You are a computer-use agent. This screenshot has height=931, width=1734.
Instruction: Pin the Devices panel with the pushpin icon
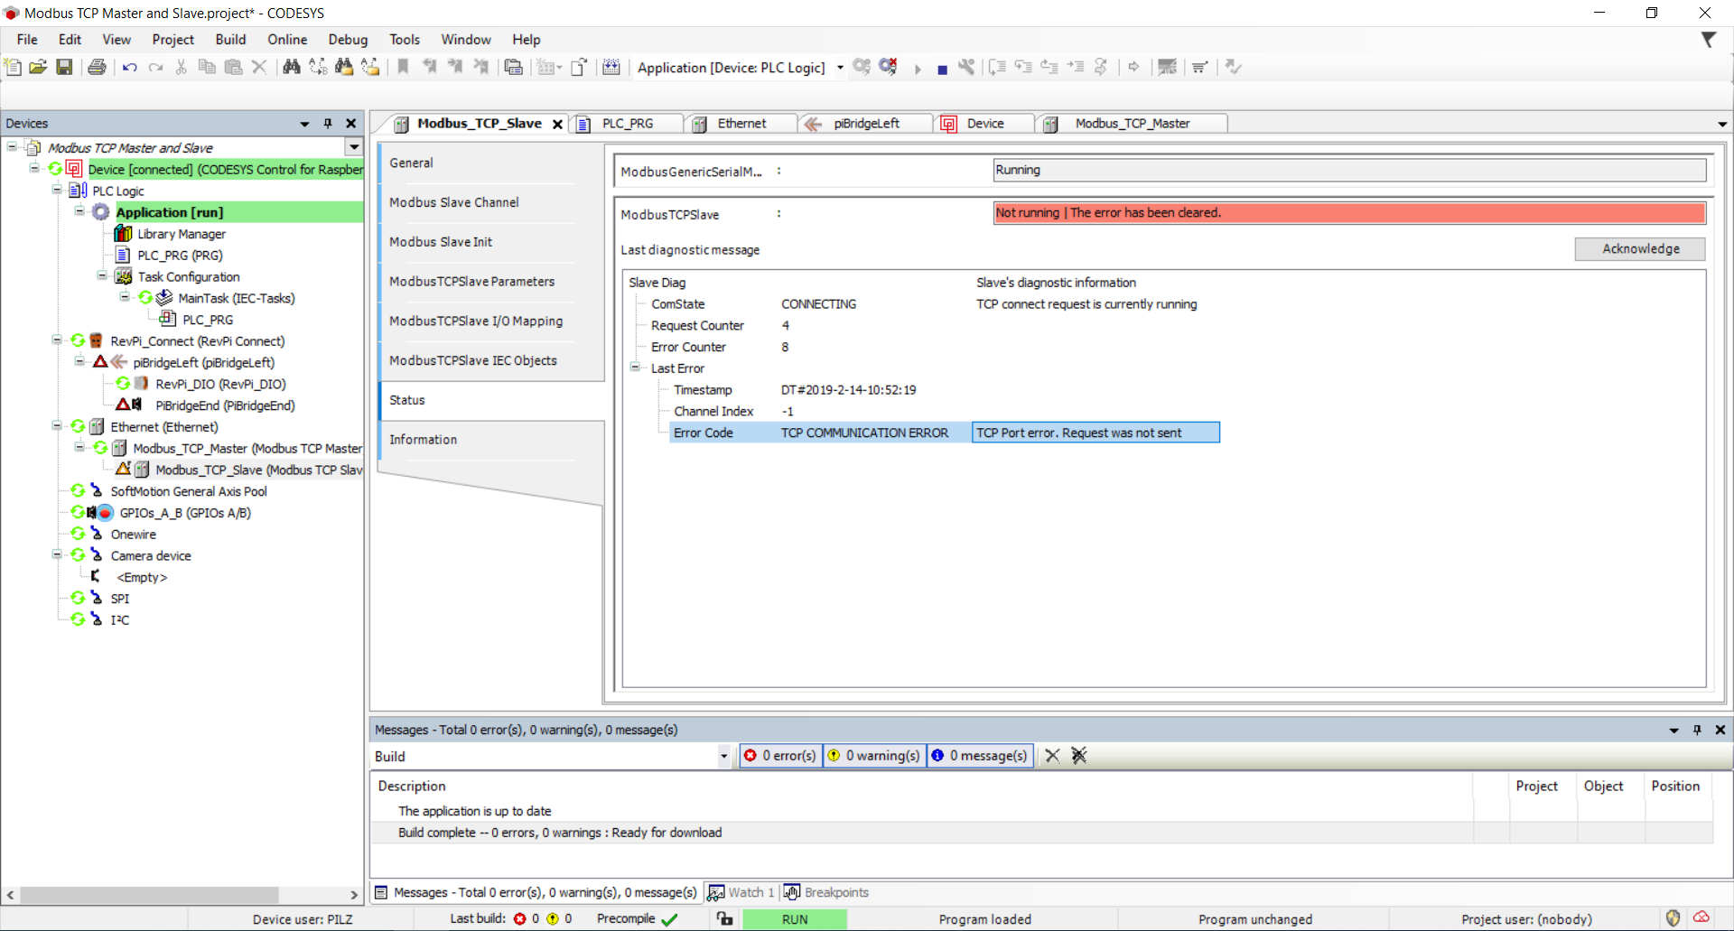pos(328,124)
